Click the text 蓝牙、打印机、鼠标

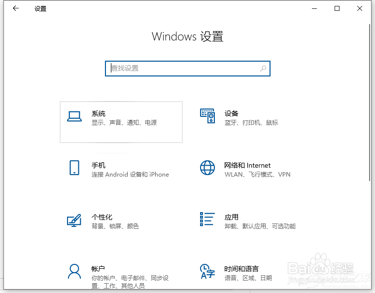tap(251, 122)
